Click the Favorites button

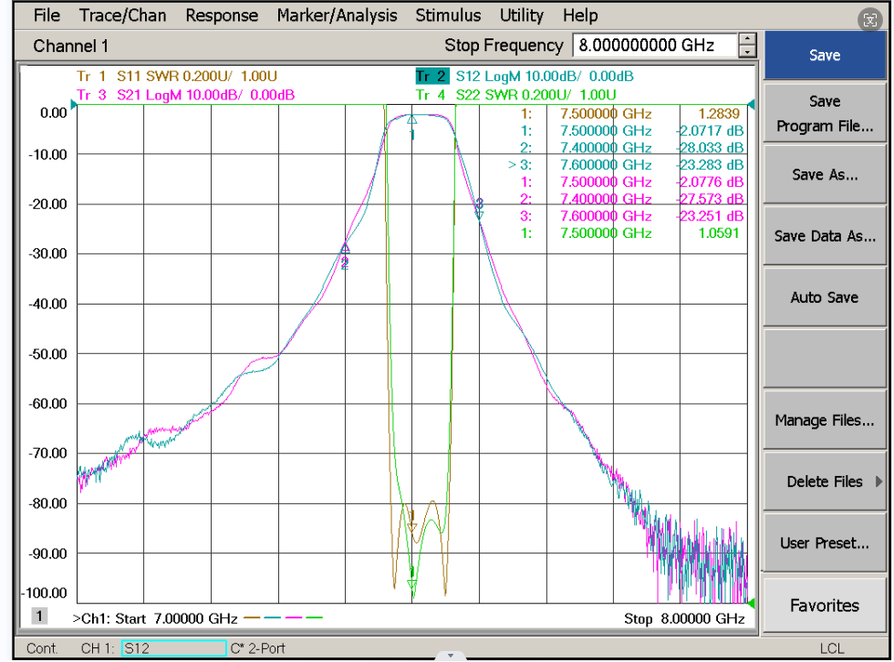[x=825, y=605]
